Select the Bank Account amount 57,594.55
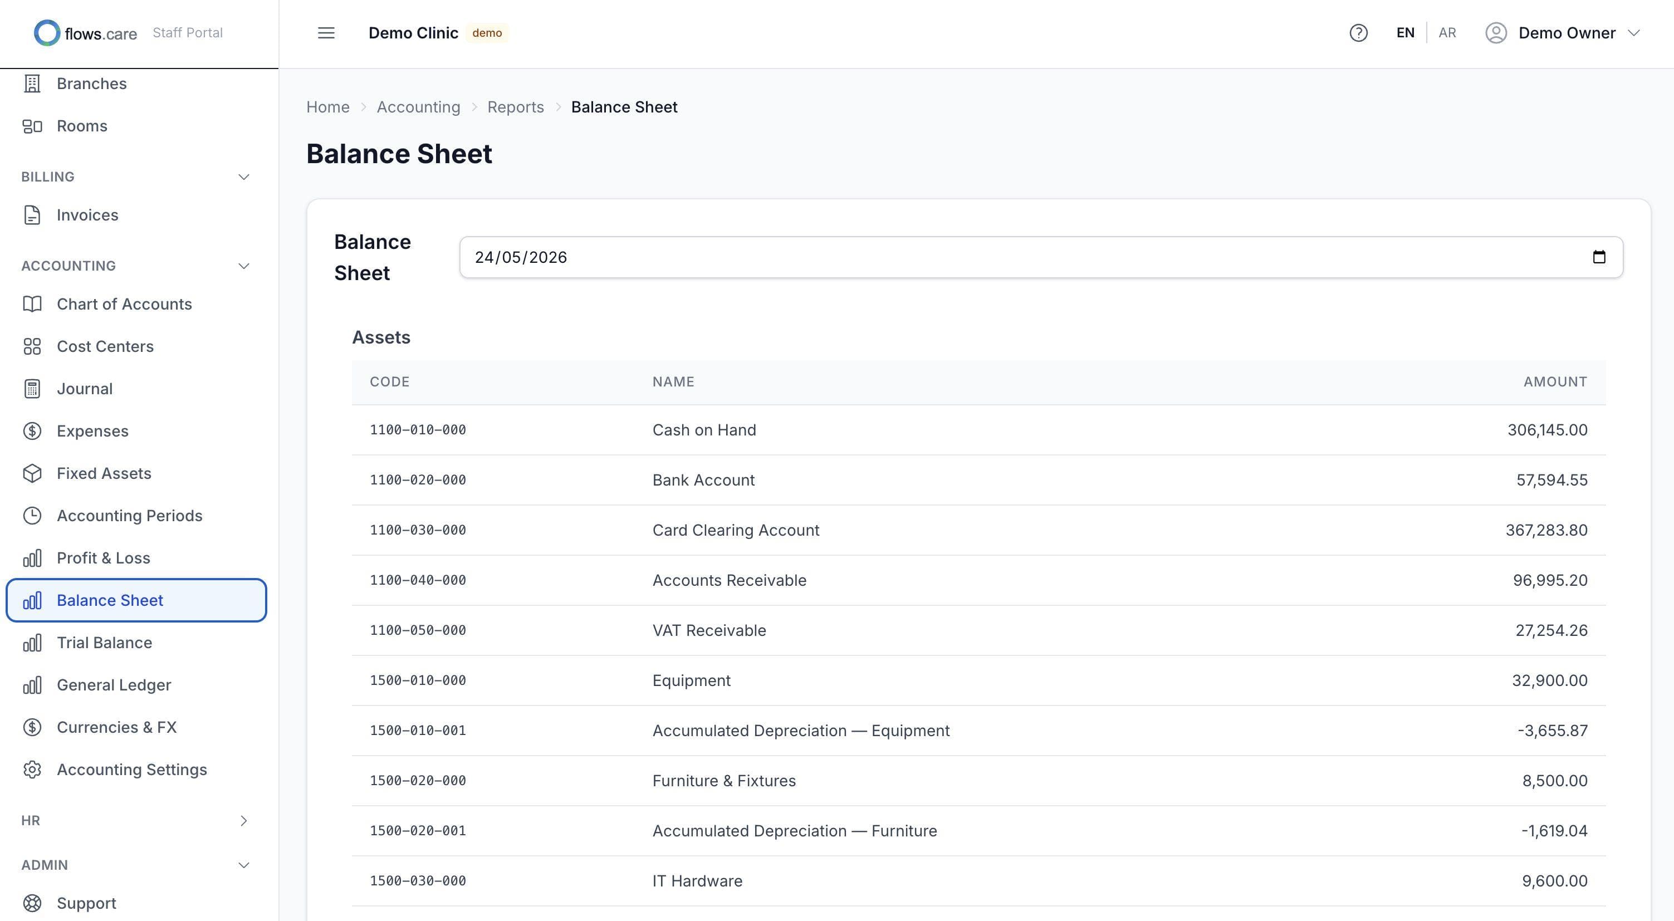The width and height of the screenshot is (1674, 921). [1552, 481]
